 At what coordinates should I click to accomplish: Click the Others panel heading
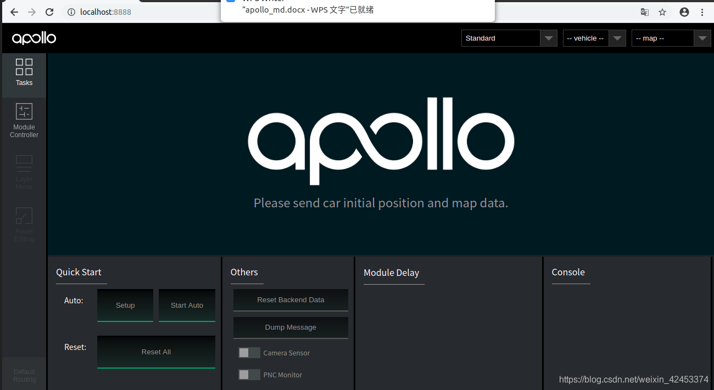tap(244, 272)
